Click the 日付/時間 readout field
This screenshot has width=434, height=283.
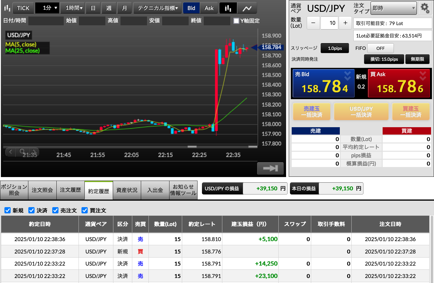46,21
